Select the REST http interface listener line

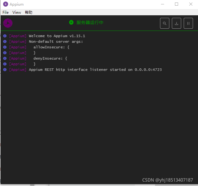[x=95, y=70]
